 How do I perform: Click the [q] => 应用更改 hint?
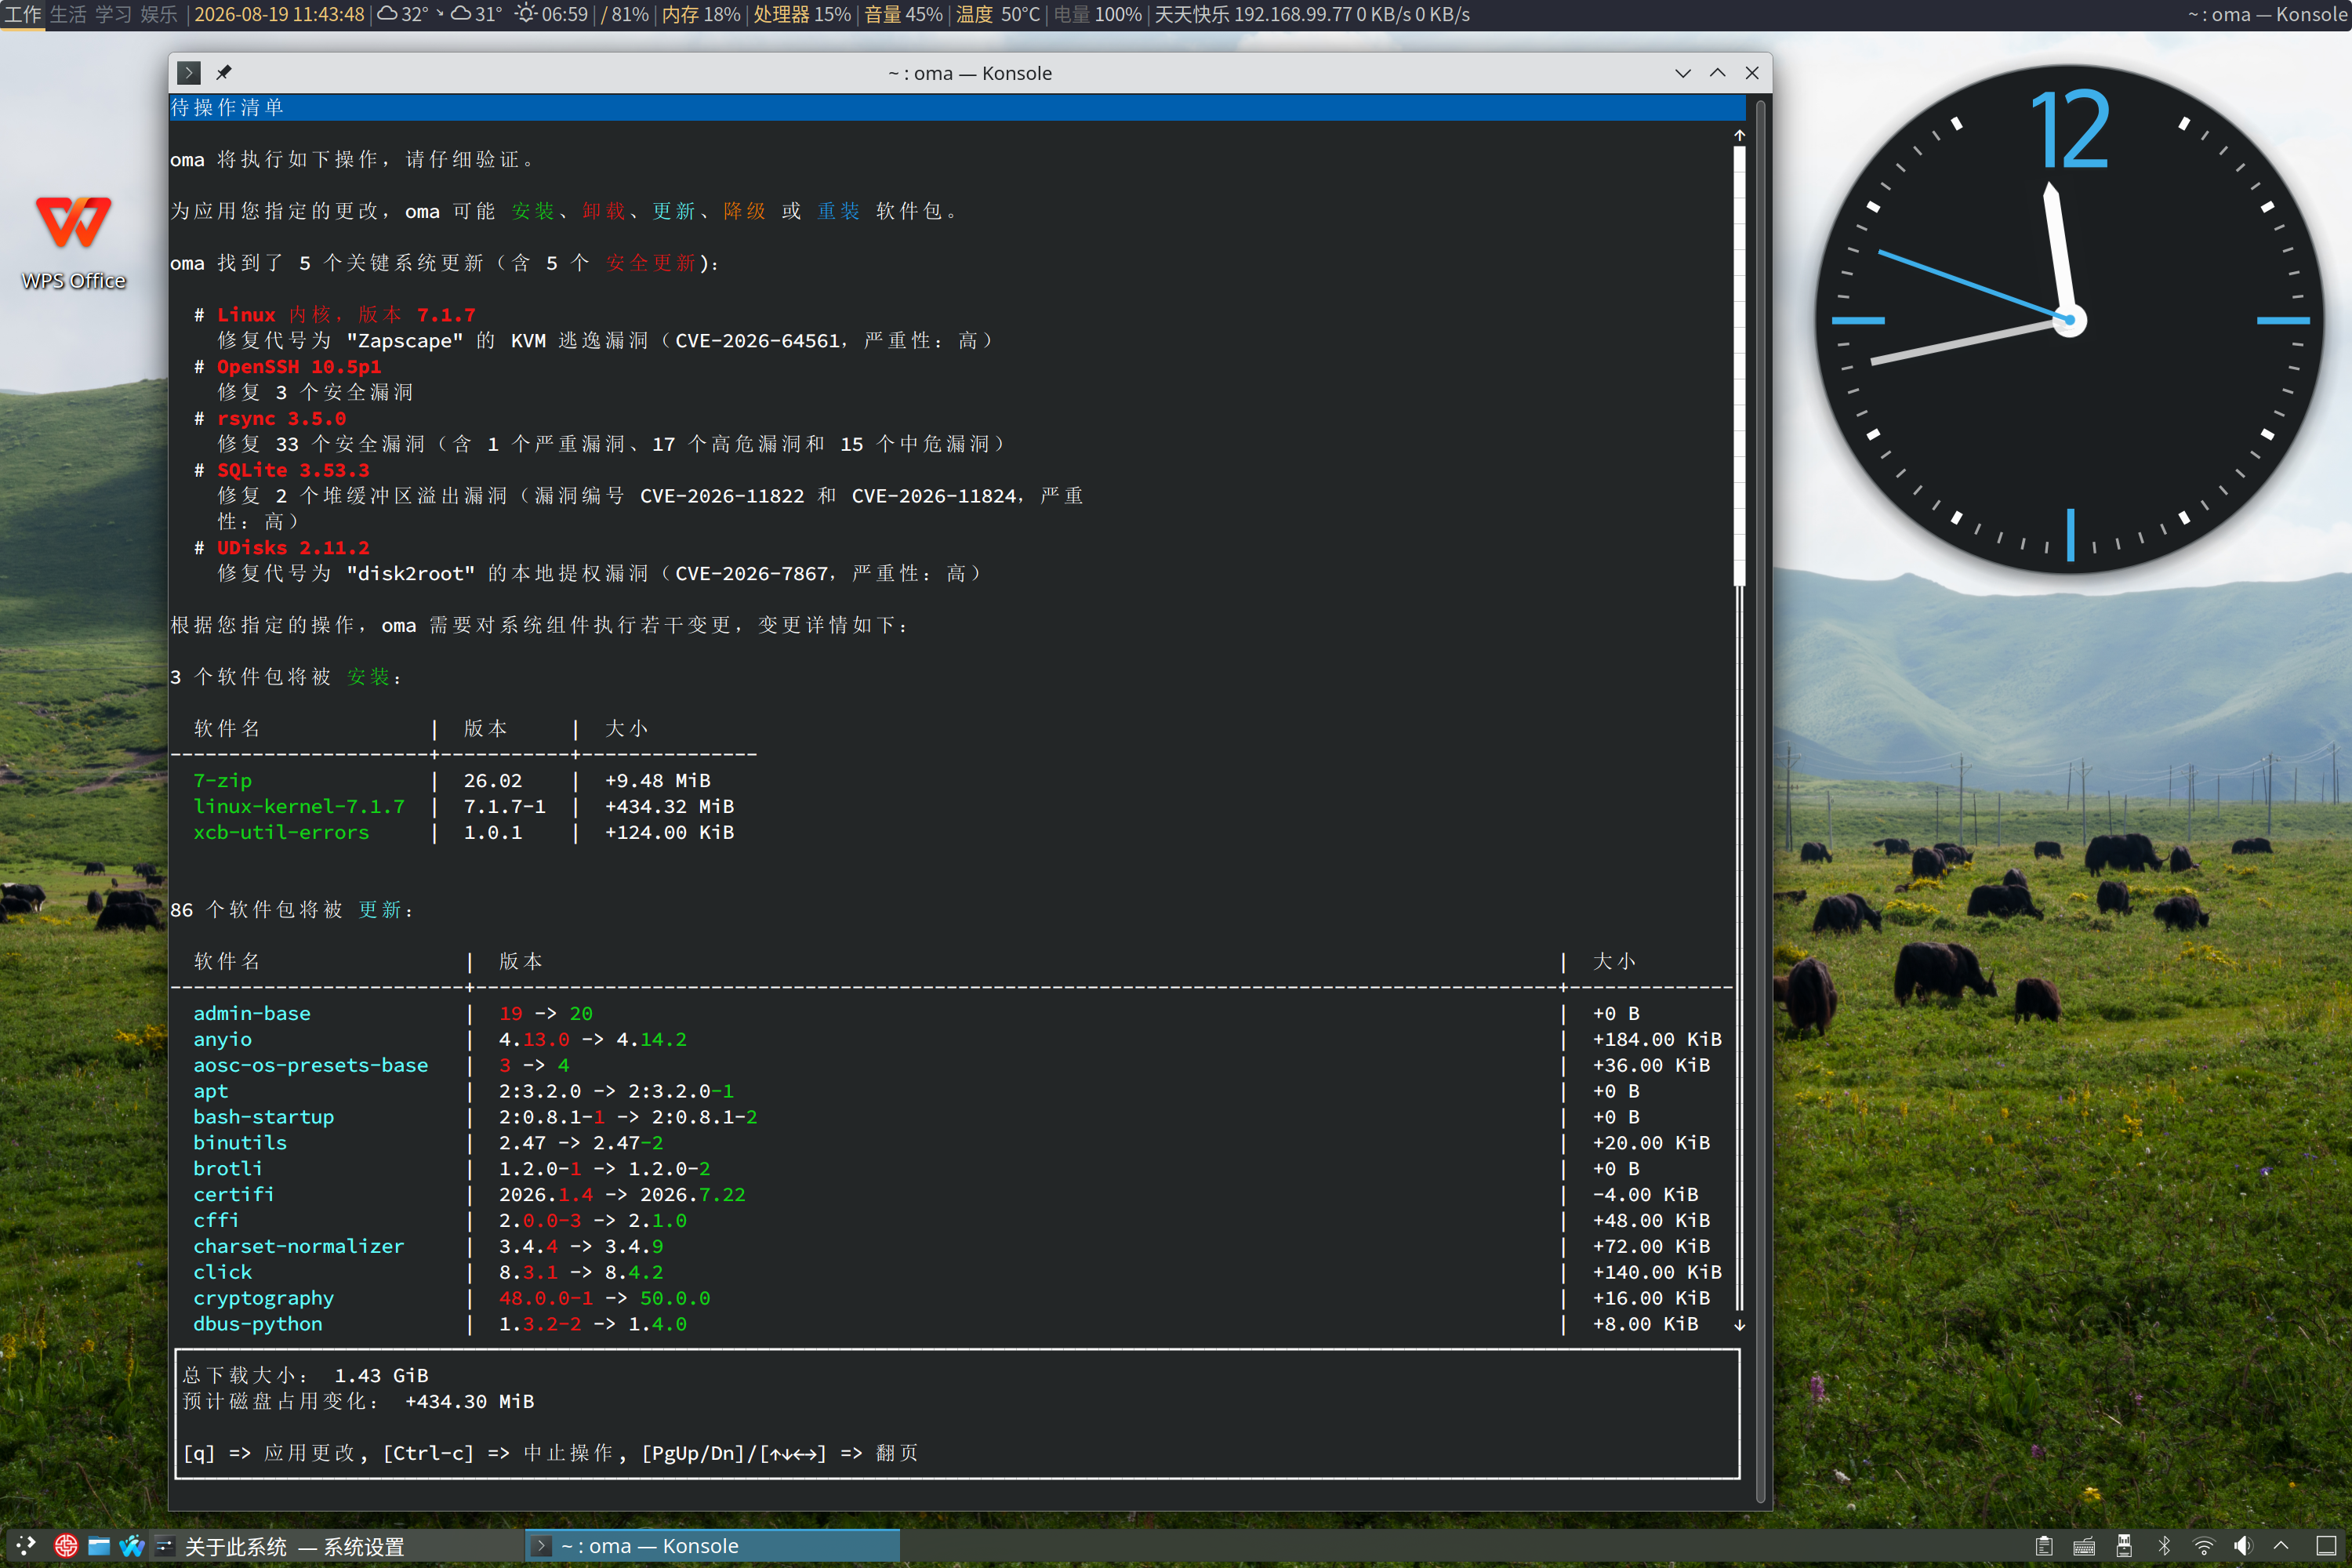[269, 1453]
